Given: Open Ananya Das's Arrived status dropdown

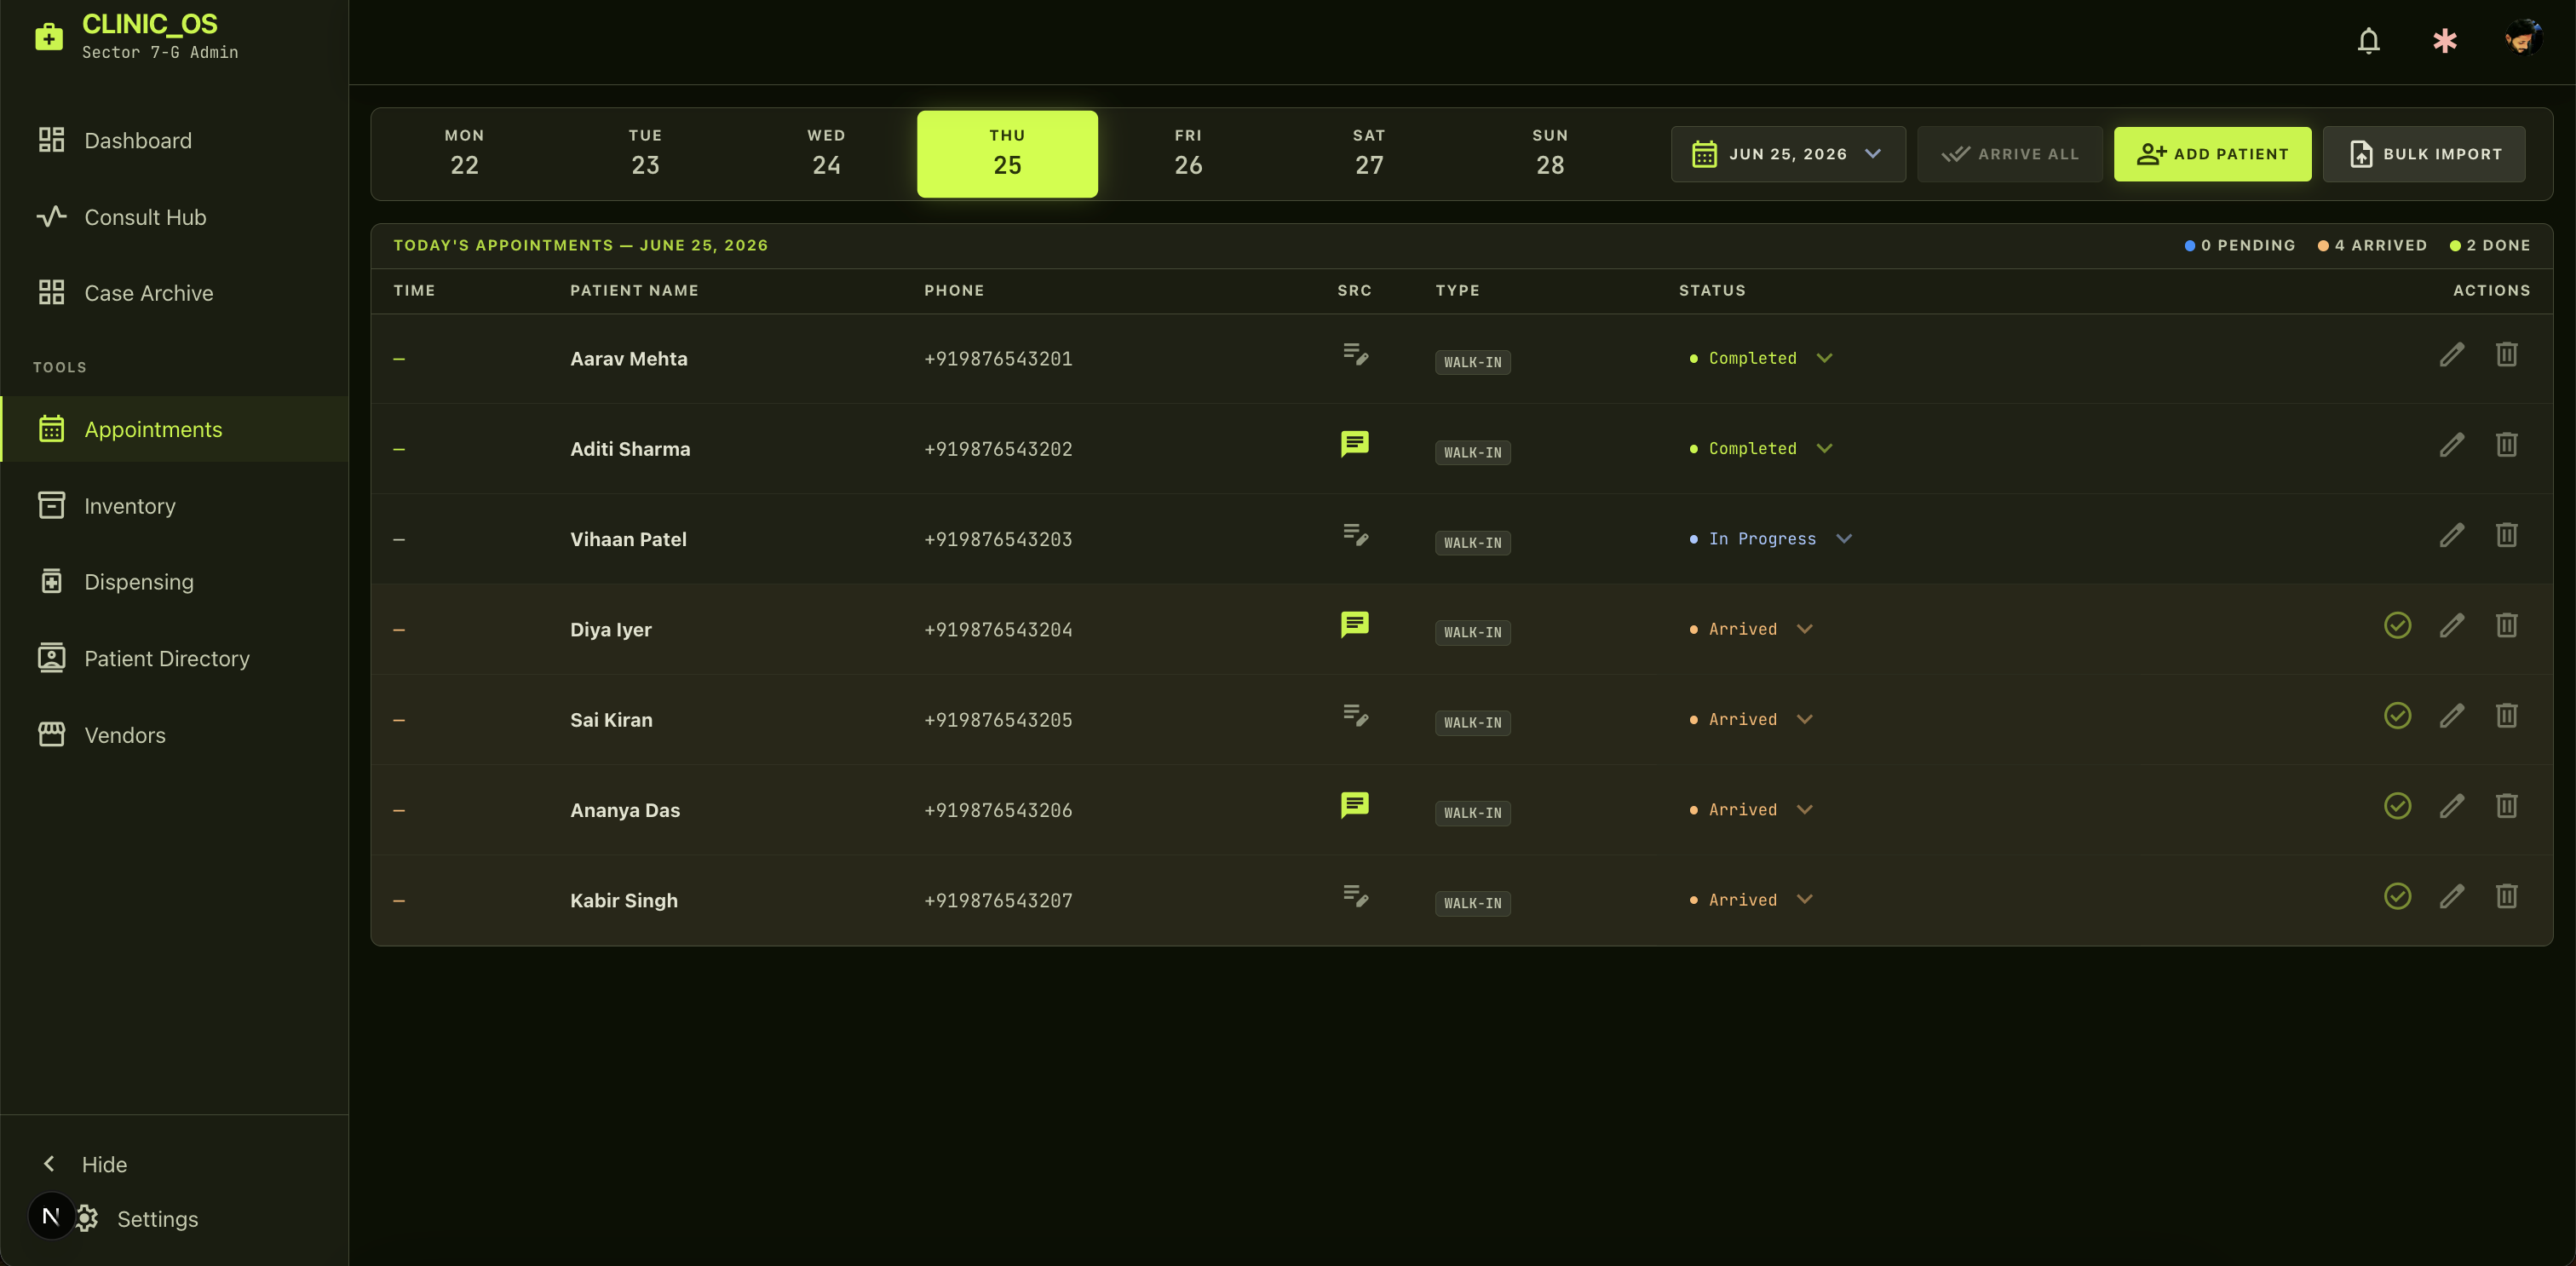Looking at the screenshot, I should pyautogui.click(x=1751, y=810).
